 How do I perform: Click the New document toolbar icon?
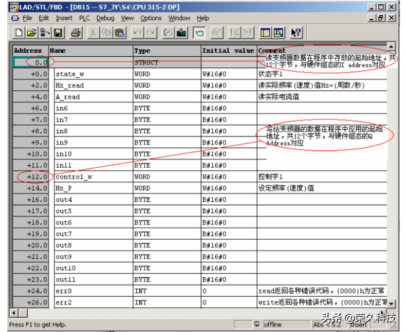(19, 33)
